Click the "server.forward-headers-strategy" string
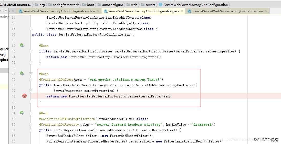 [129, 124]
